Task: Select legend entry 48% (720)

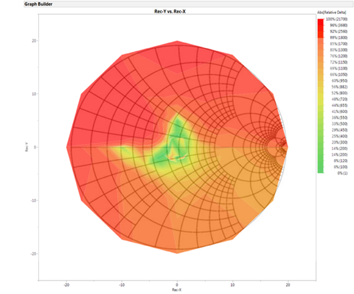Action: (339, 100)
